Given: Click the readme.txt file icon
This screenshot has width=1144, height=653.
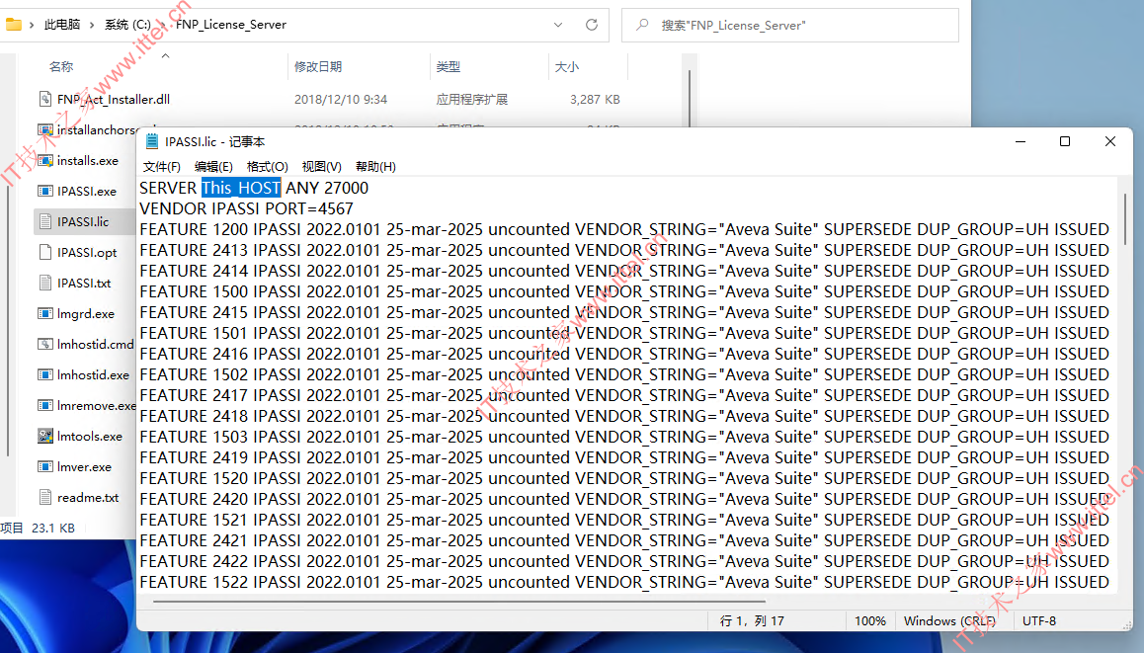Looking at the screenshot, I should click(x=45, y=498).
